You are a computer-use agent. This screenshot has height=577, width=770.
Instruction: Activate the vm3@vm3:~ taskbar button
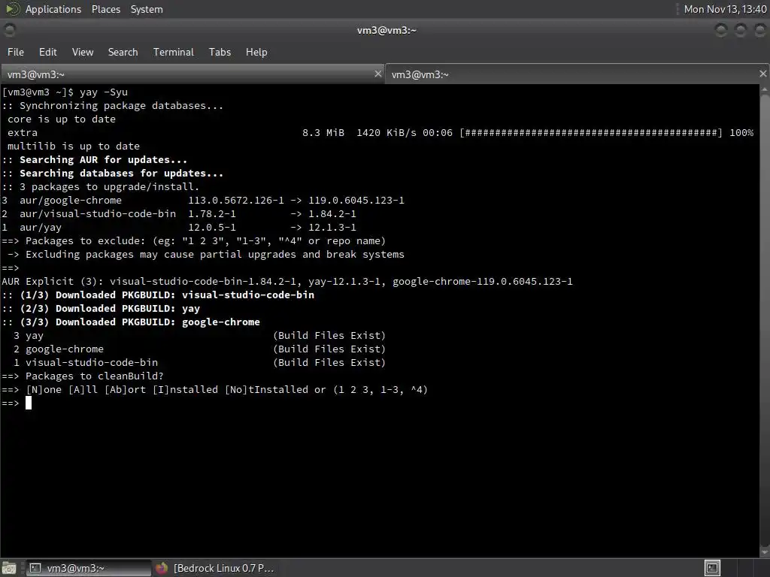89,568
